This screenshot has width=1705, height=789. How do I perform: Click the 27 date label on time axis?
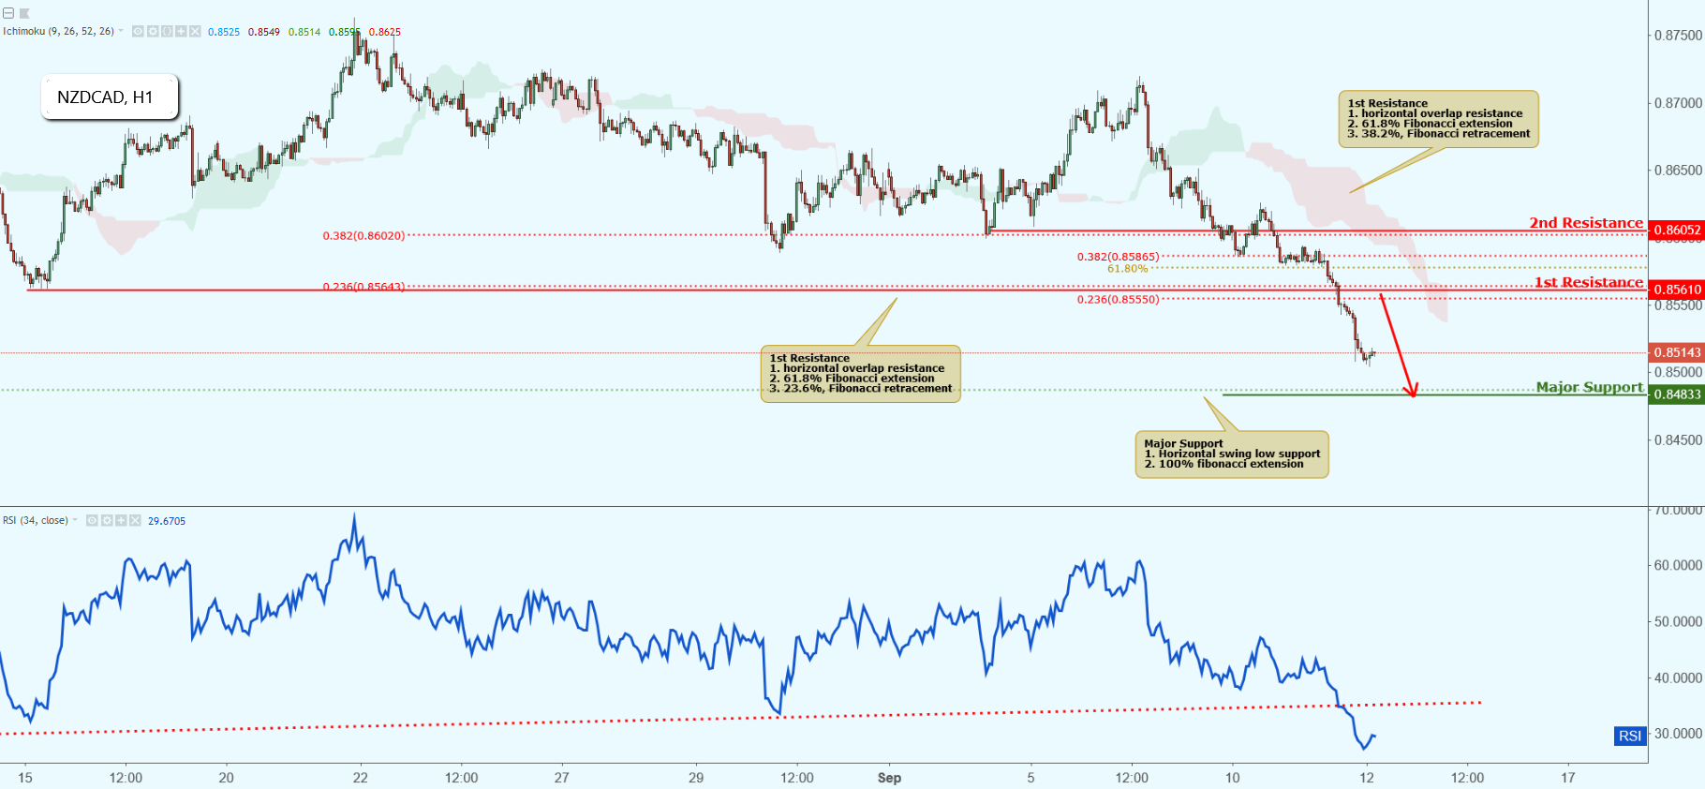(562, 778)
